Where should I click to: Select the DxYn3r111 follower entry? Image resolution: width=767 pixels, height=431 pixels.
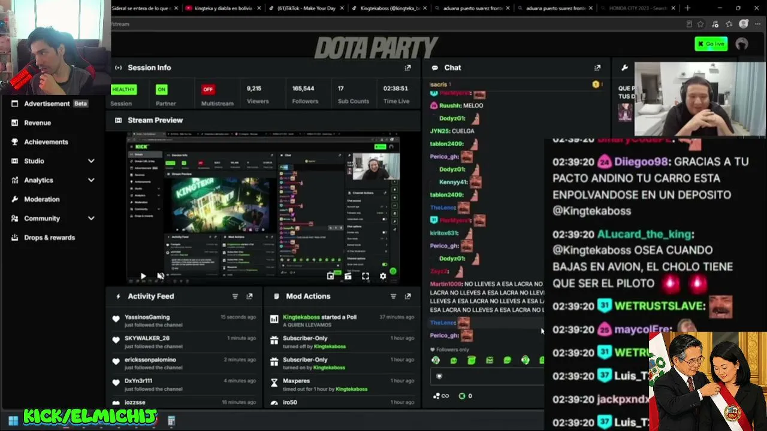(x=184, y=384)
